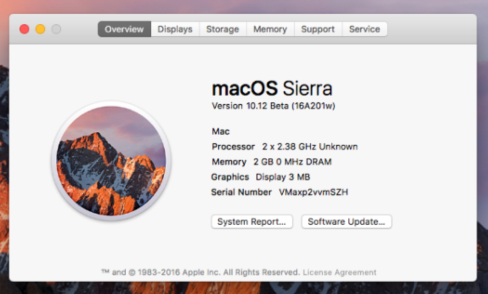Click the serial number VMaxp2vvmSZH
This screenshot has width=488, height=294.
[x=313, y=192]
